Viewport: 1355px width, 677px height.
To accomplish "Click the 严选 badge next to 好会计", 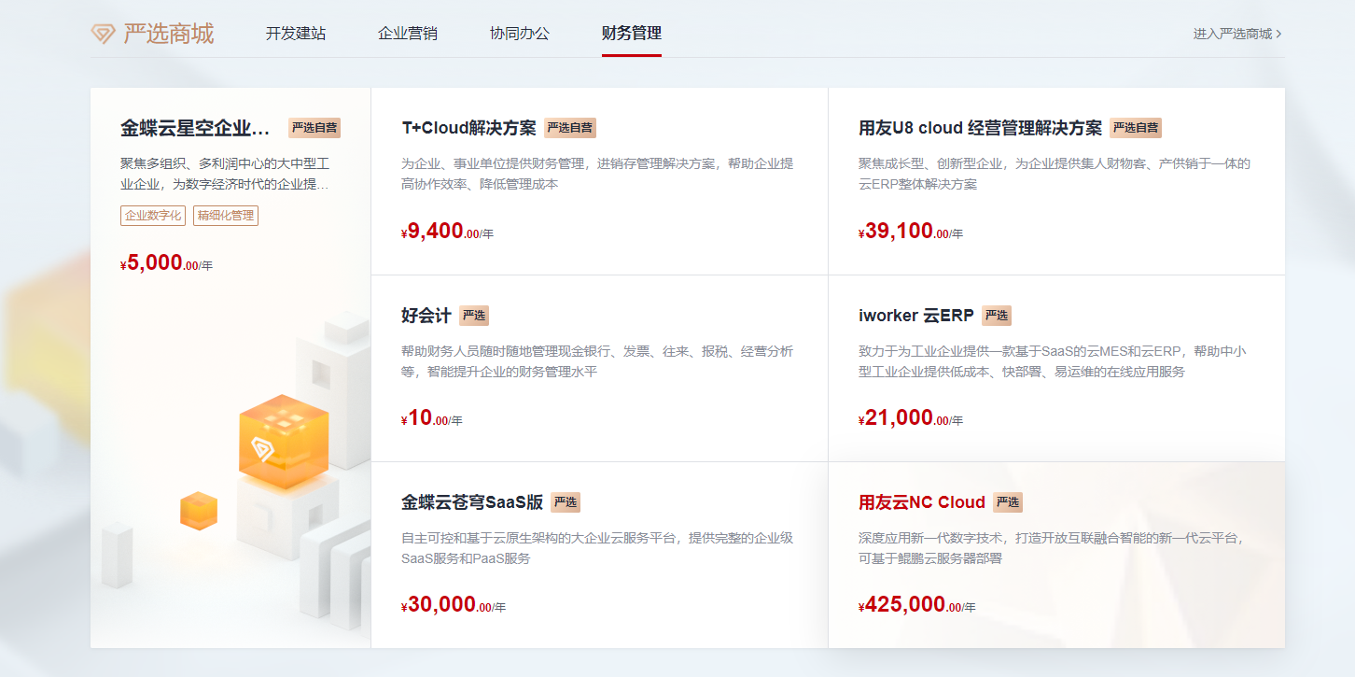I will [x=474, y=316].
